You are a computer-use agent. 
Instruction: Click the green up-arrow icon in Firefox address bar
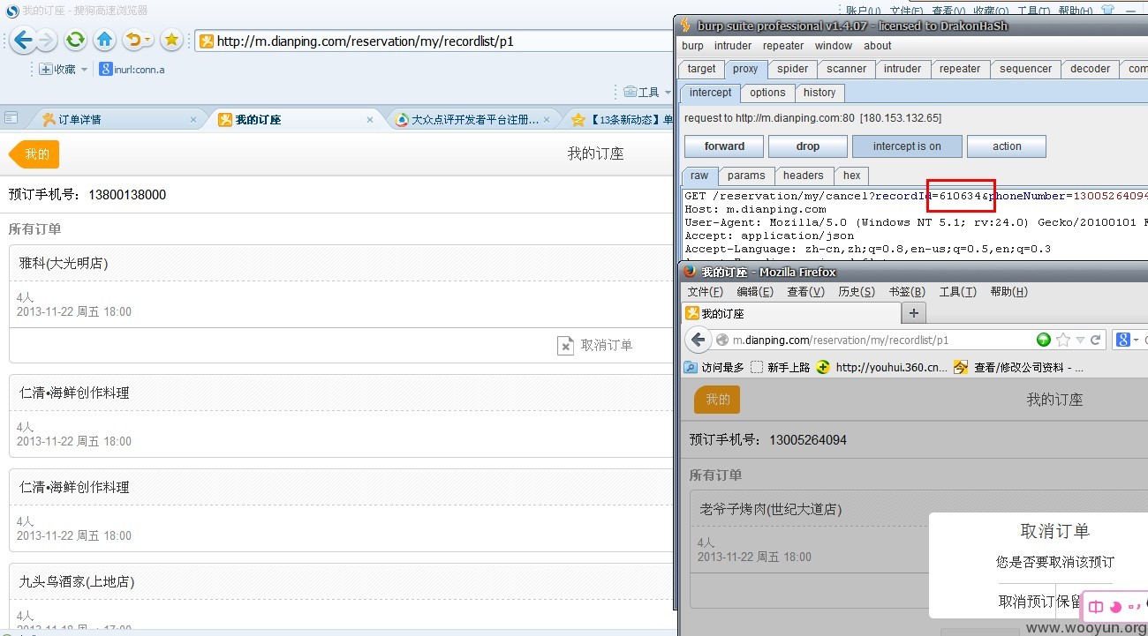click(1044, 340)
